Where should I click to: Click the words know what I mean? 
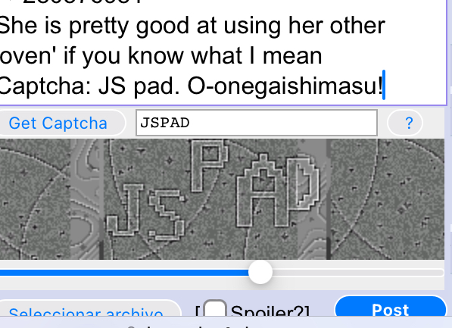[x=225, y=56]
